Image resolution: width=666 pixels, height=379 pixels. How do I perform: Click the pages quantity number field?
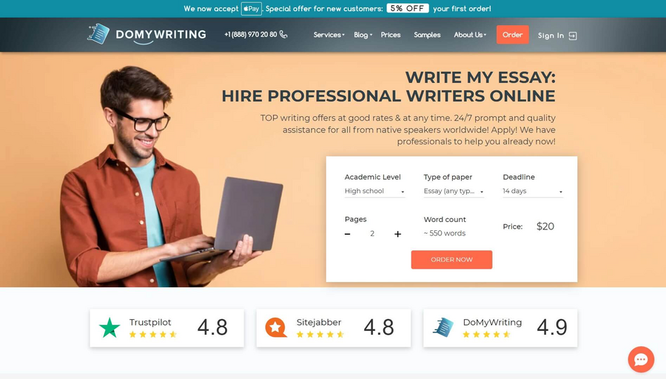[372, 234]
